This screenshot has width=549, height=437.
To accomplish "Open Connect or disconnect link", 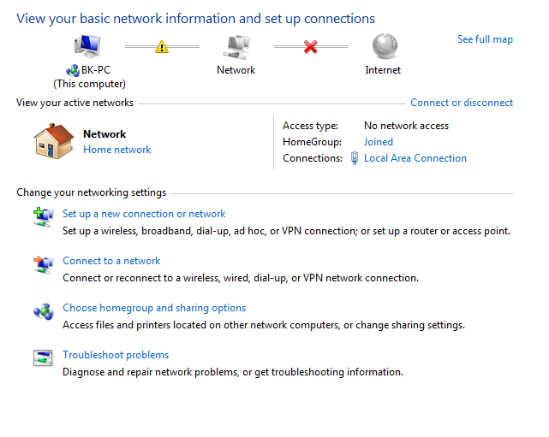I will click(462, 103).
